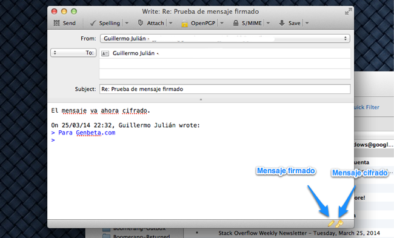Click into the Subject field
The width and height of the screenshot is (394, 238).
(225, 89)
